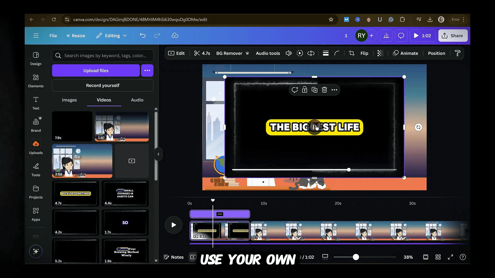Delete the selected clip via trash icon
The width and height of the screenshot is (495, 278).
tap(324, 90)
